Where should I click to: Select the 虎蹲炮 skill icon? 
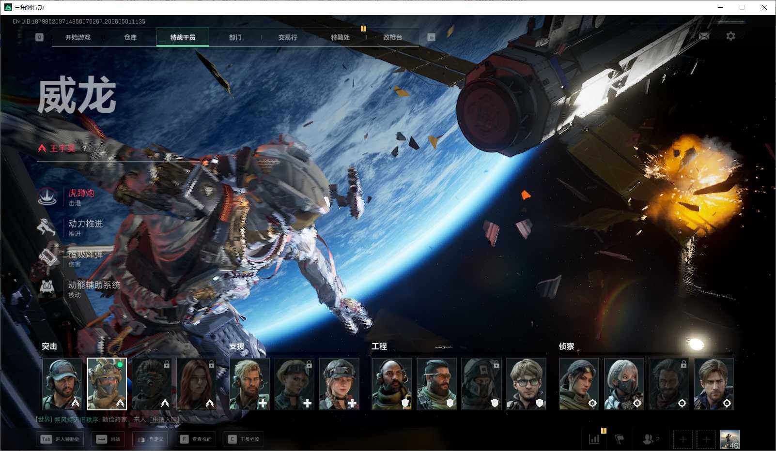(x=47, y=197)
